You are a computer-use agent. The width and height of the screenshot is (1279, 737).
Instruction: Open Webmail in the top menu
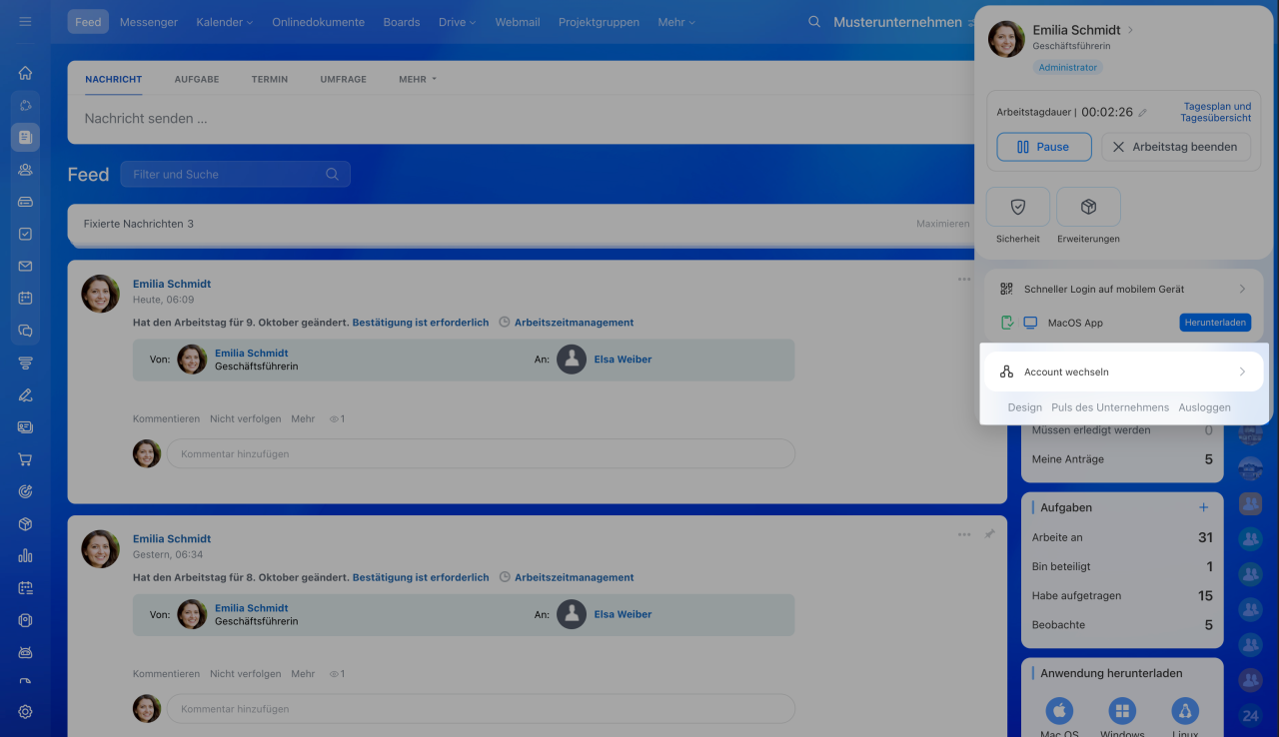518,22
